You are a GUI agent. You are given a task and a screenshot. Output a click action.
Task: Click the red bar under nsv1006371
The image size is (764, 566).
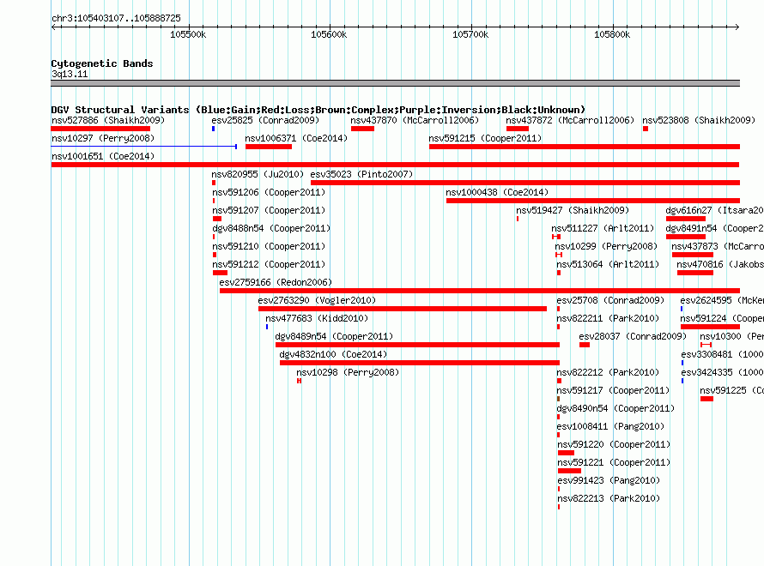pyautogui.click(x=269, y=147)
